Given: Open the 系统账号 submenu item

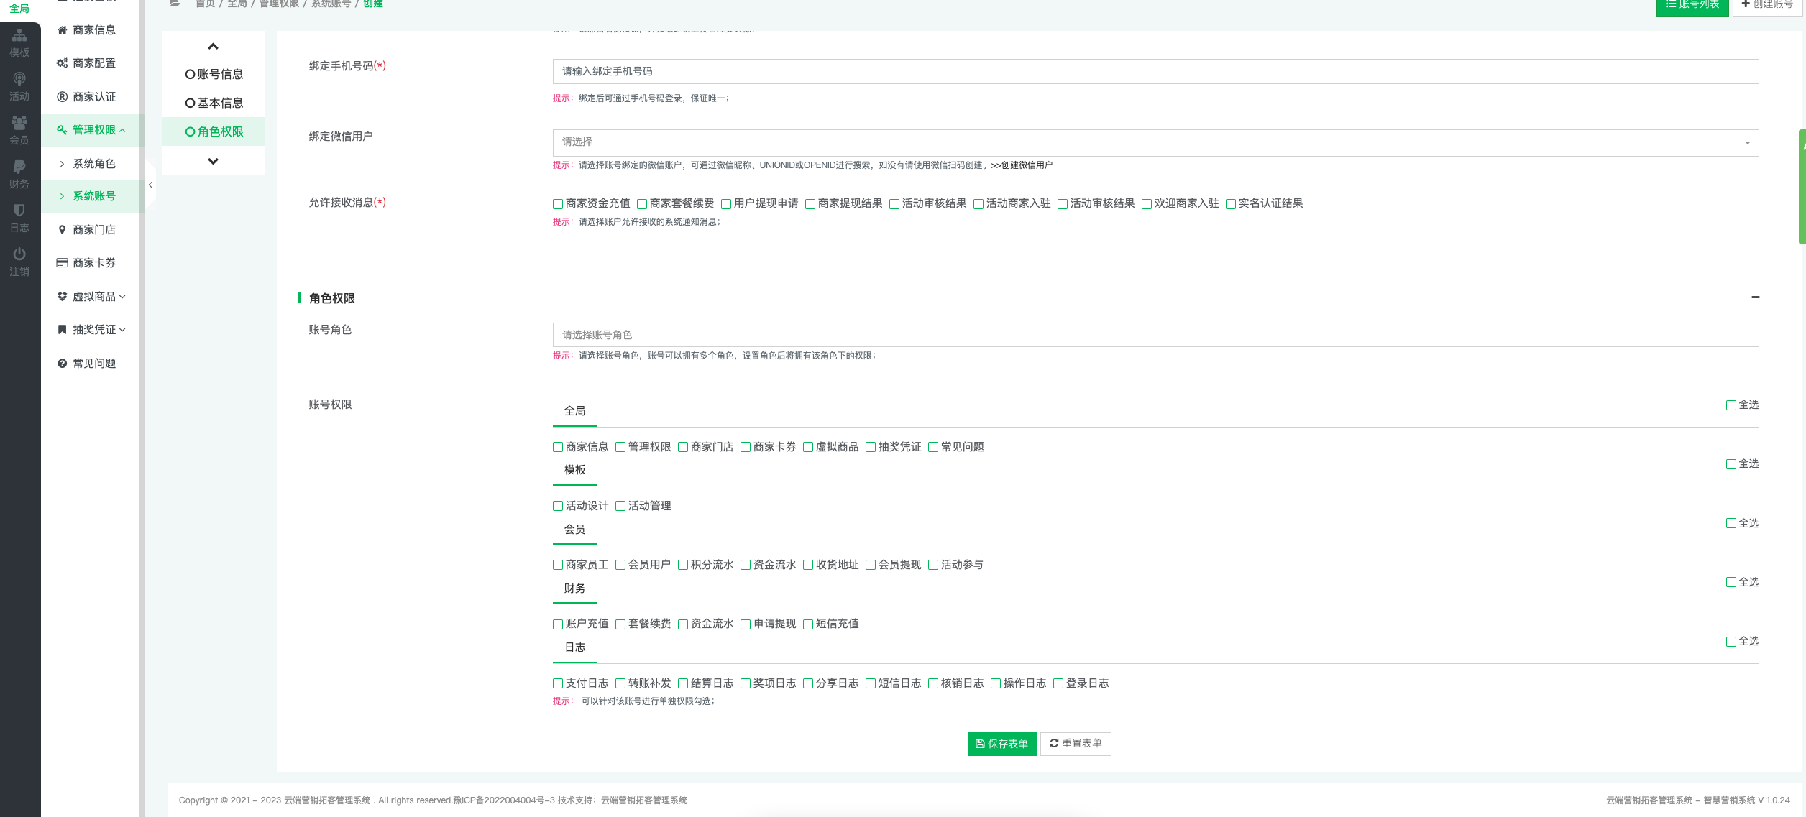Looking at the screenshot, I should (x=92, y=196).
